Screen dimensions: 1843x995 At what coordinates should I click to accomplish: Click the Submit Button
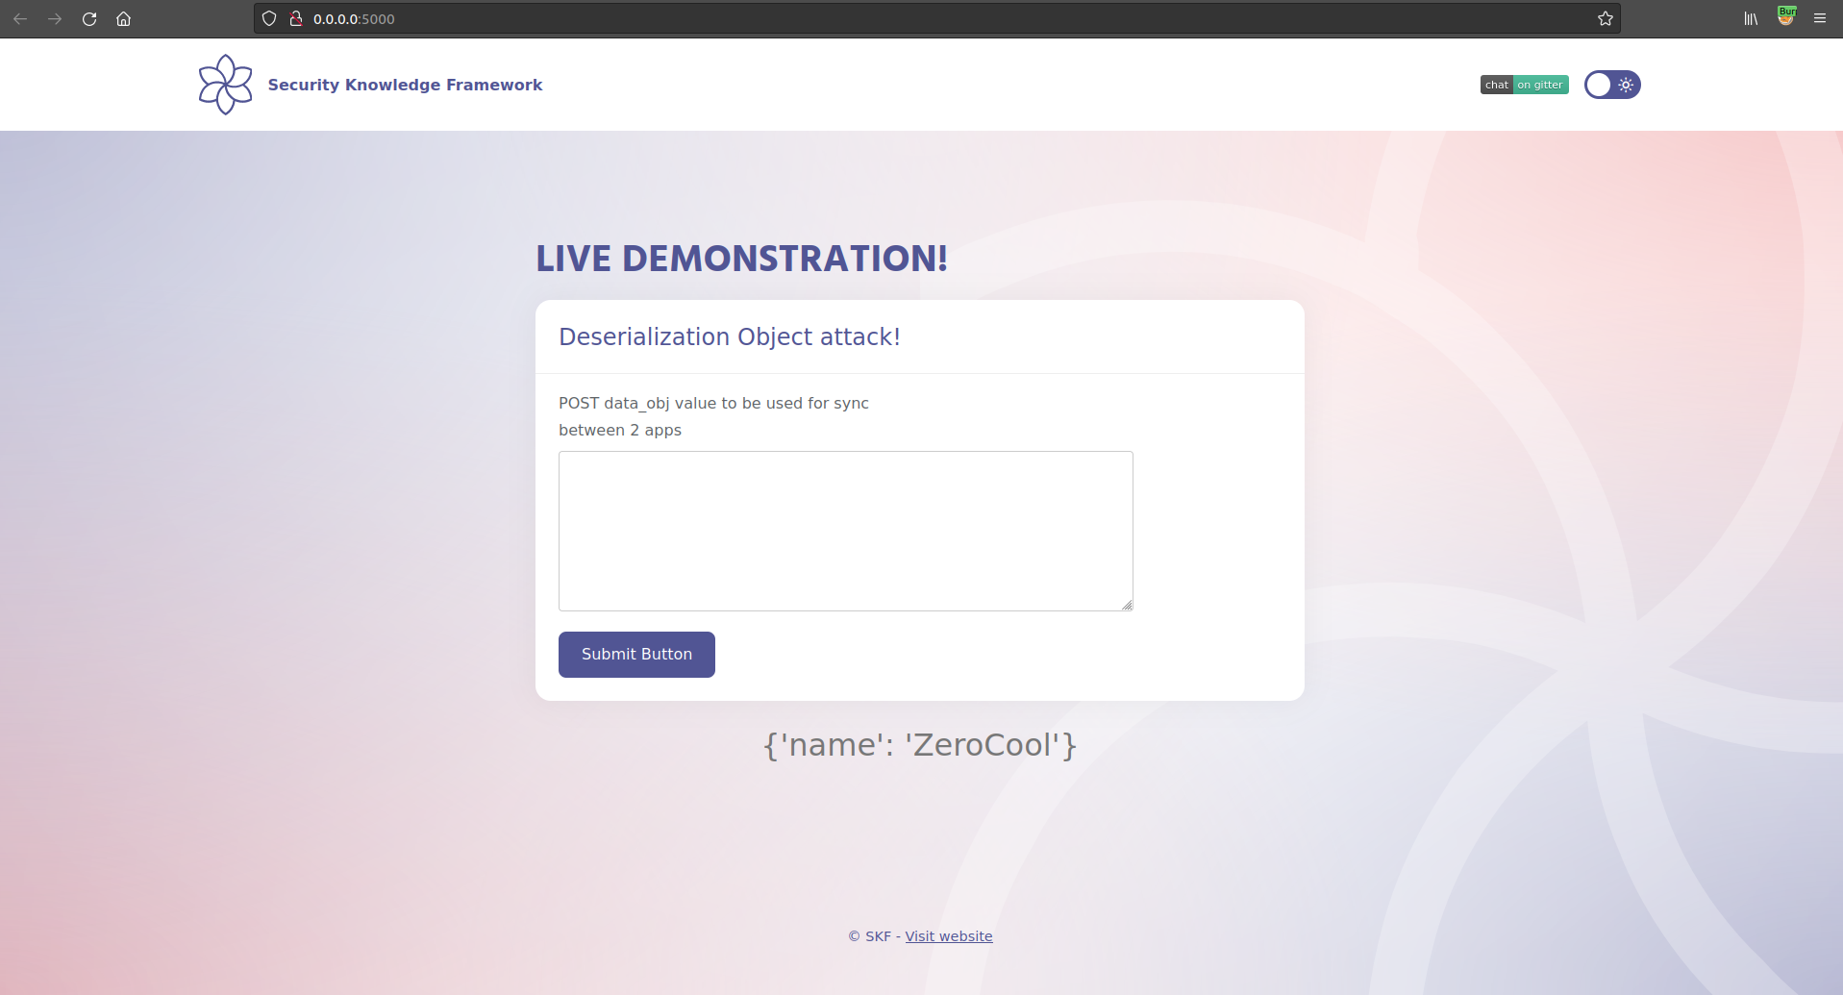[636, 654]
